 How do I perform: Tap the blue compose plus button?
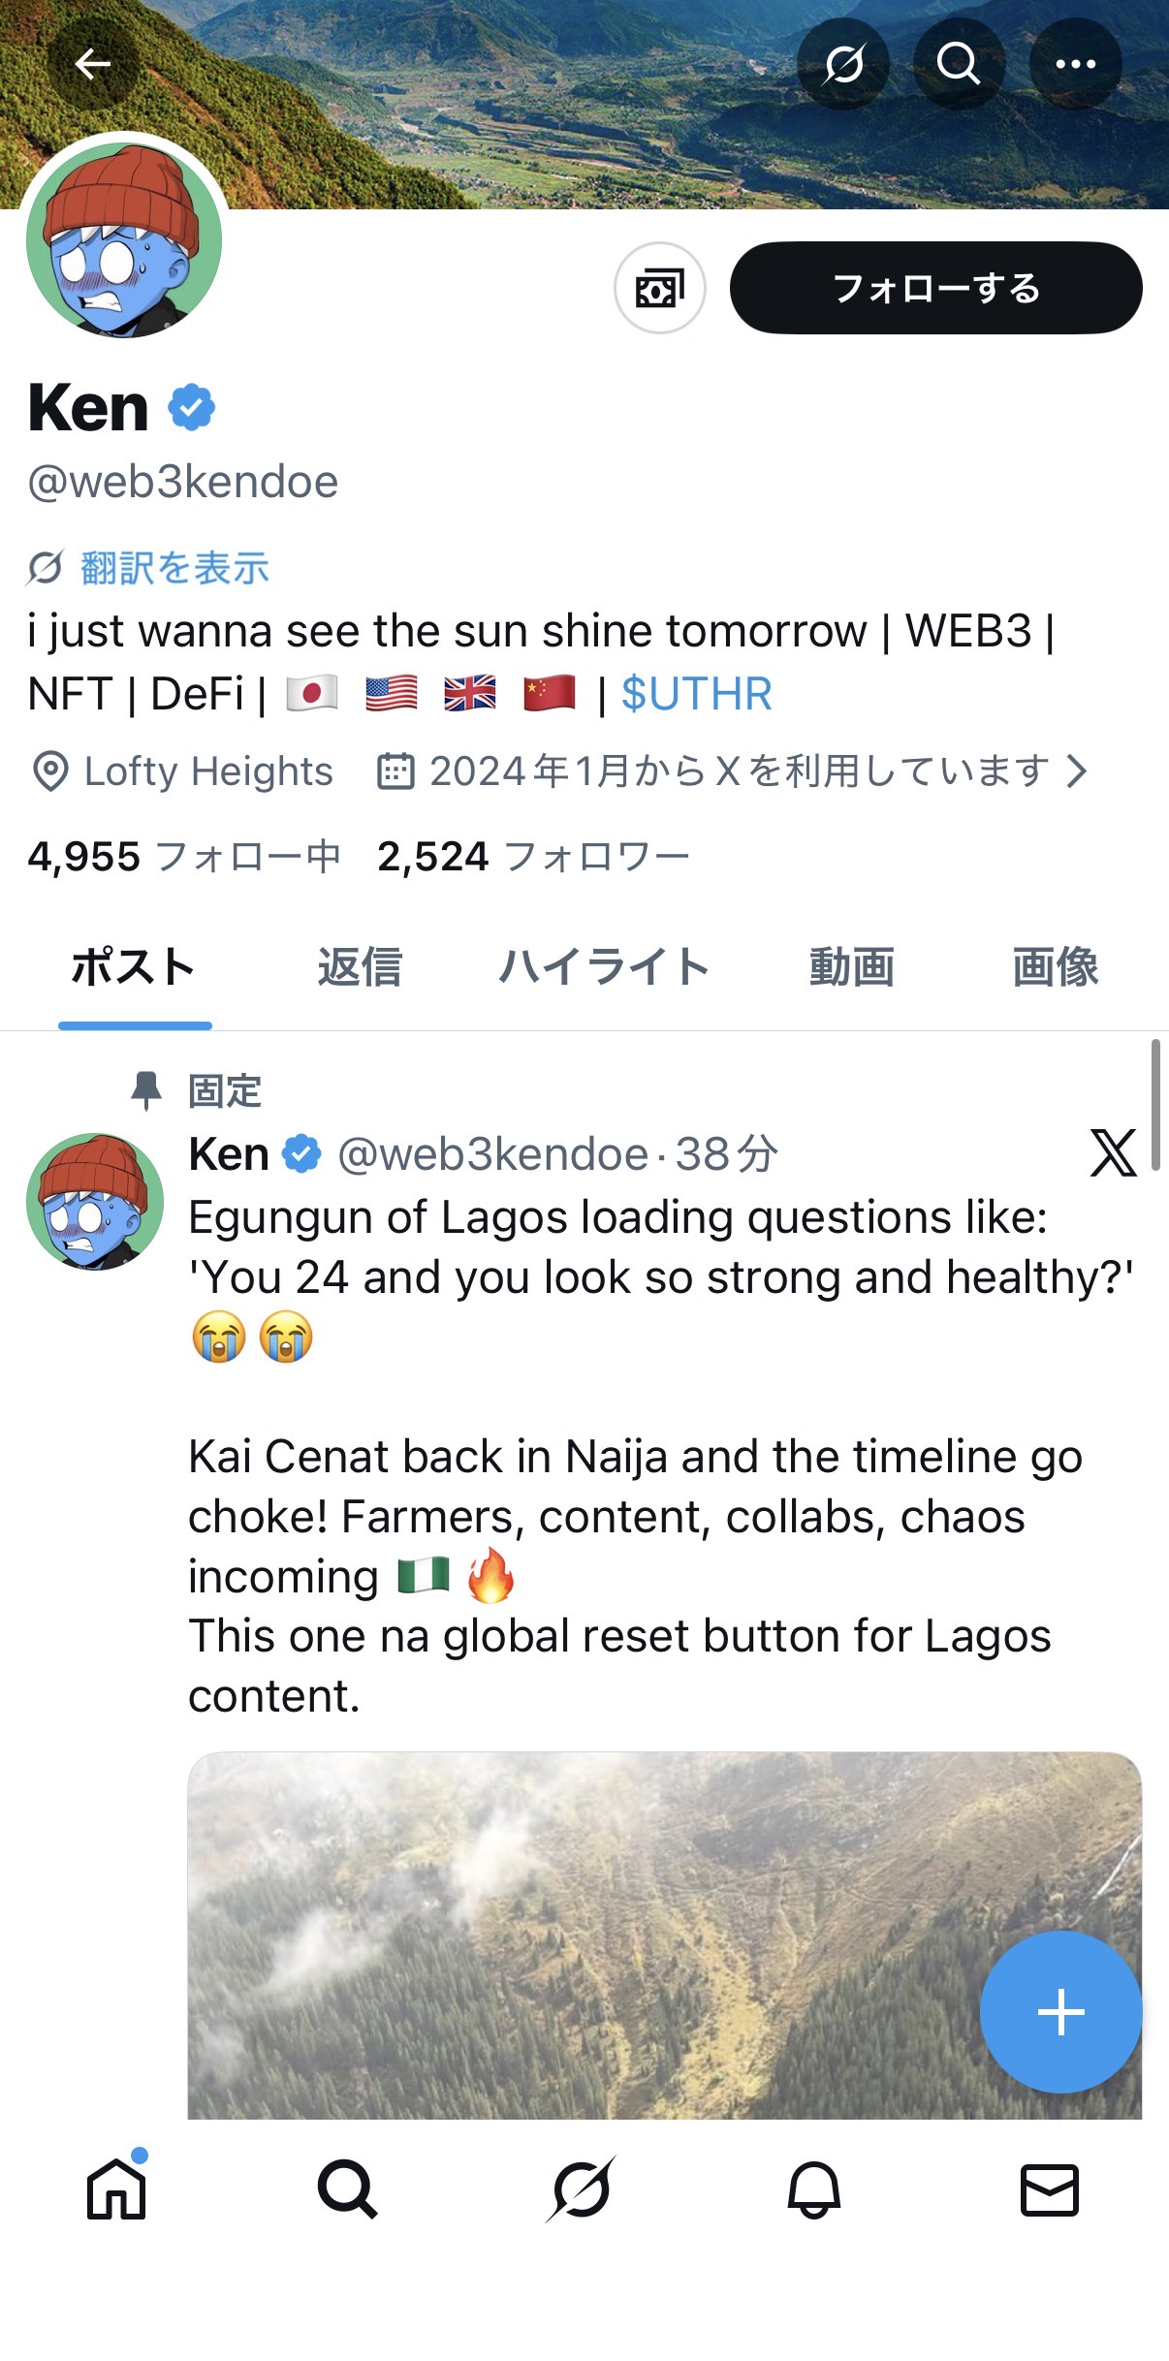pyautogui.click(x=1060, y=2012)
